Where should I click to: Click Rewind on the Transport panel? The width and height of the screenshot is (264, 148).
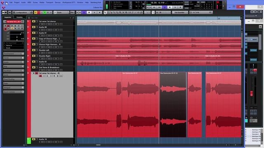[x=154, y=7]
